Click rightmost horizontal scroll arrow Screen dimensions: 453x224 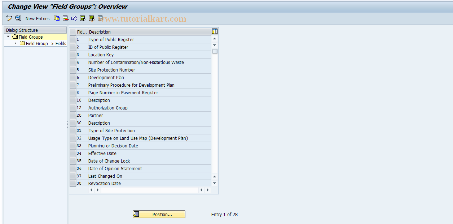(208, 190)
